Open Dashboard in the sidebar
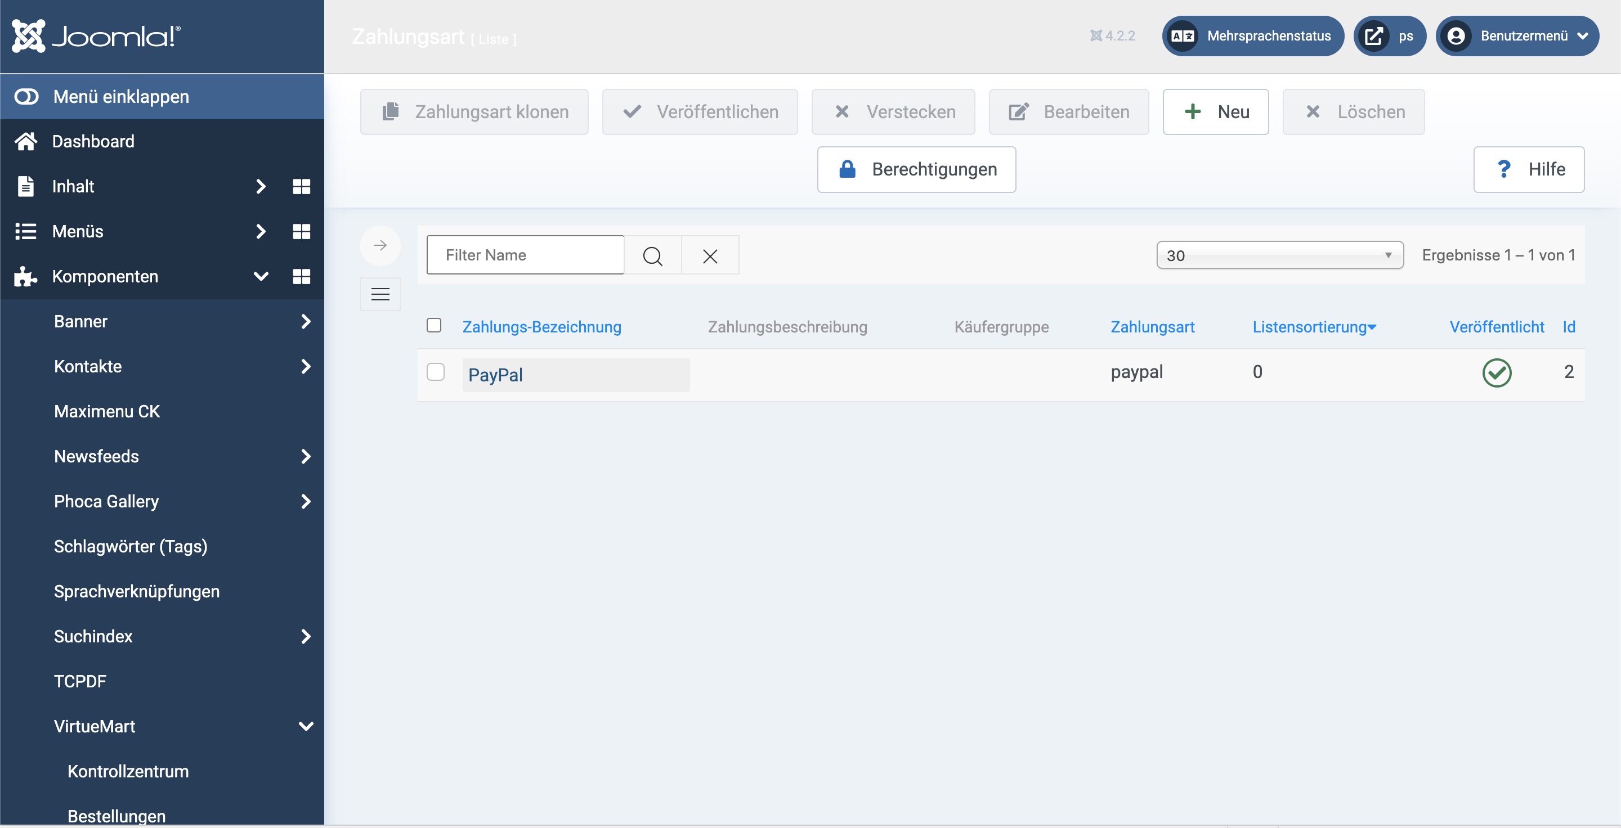1621x828 pixels. point(92,141)
